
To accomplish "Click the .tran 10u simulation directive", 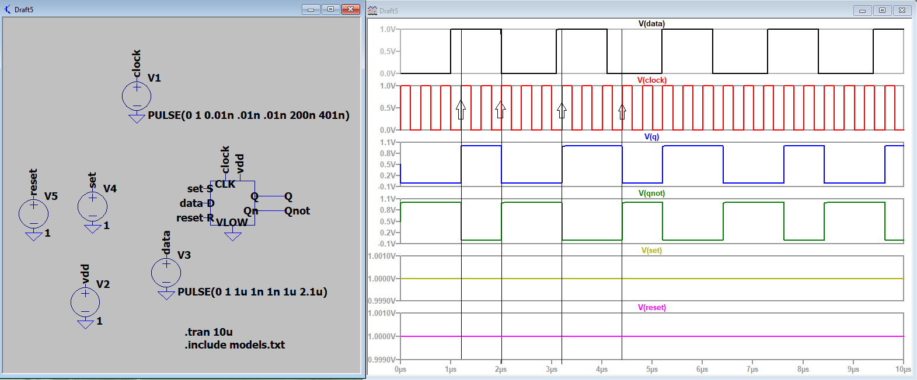I will click(209, 332).
